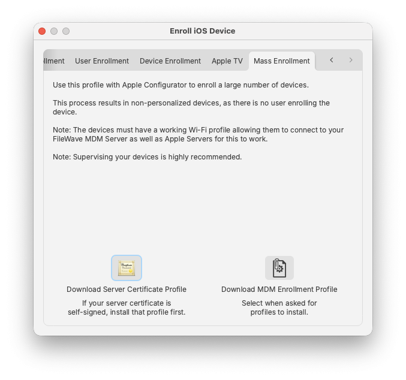Image resolution: width=406 pixels, height=380 pixels.
Task: Close the Enroll iOS Device window
Action: pyautogui.click(x=42, y=31)
